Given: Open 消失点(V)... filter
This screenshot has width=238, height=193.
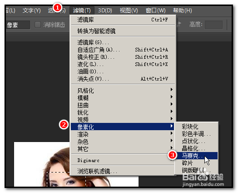Looking at the screenshot, I should pos(123,79).
